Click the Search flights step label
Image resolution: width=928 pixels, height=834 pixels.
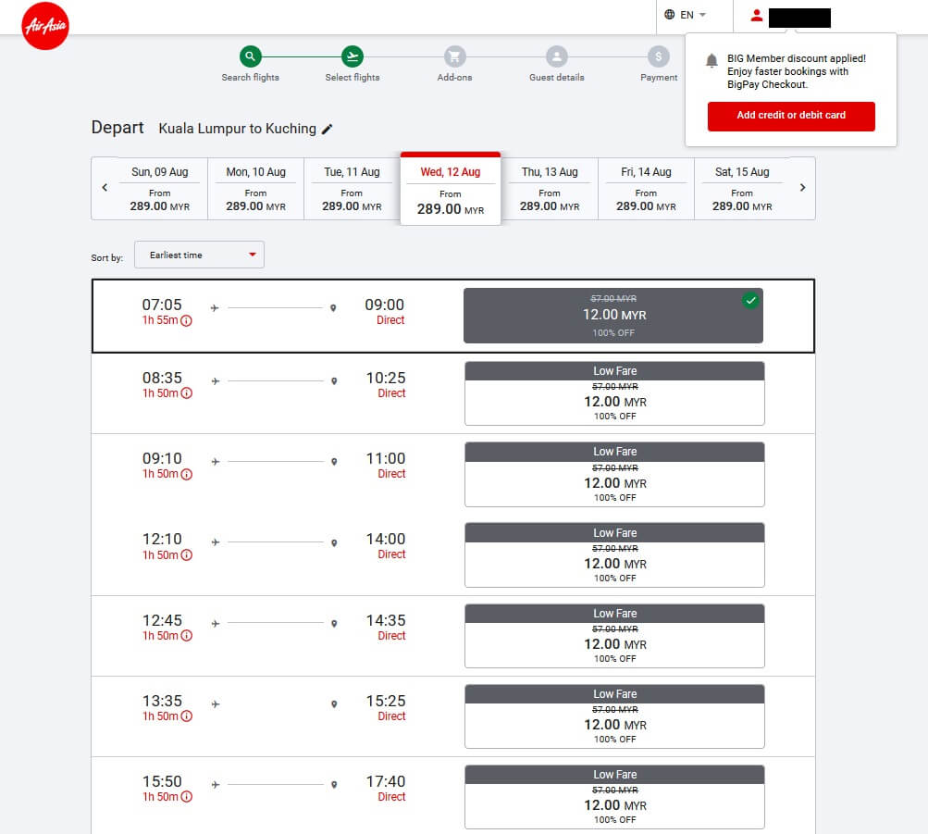[251, 78]
